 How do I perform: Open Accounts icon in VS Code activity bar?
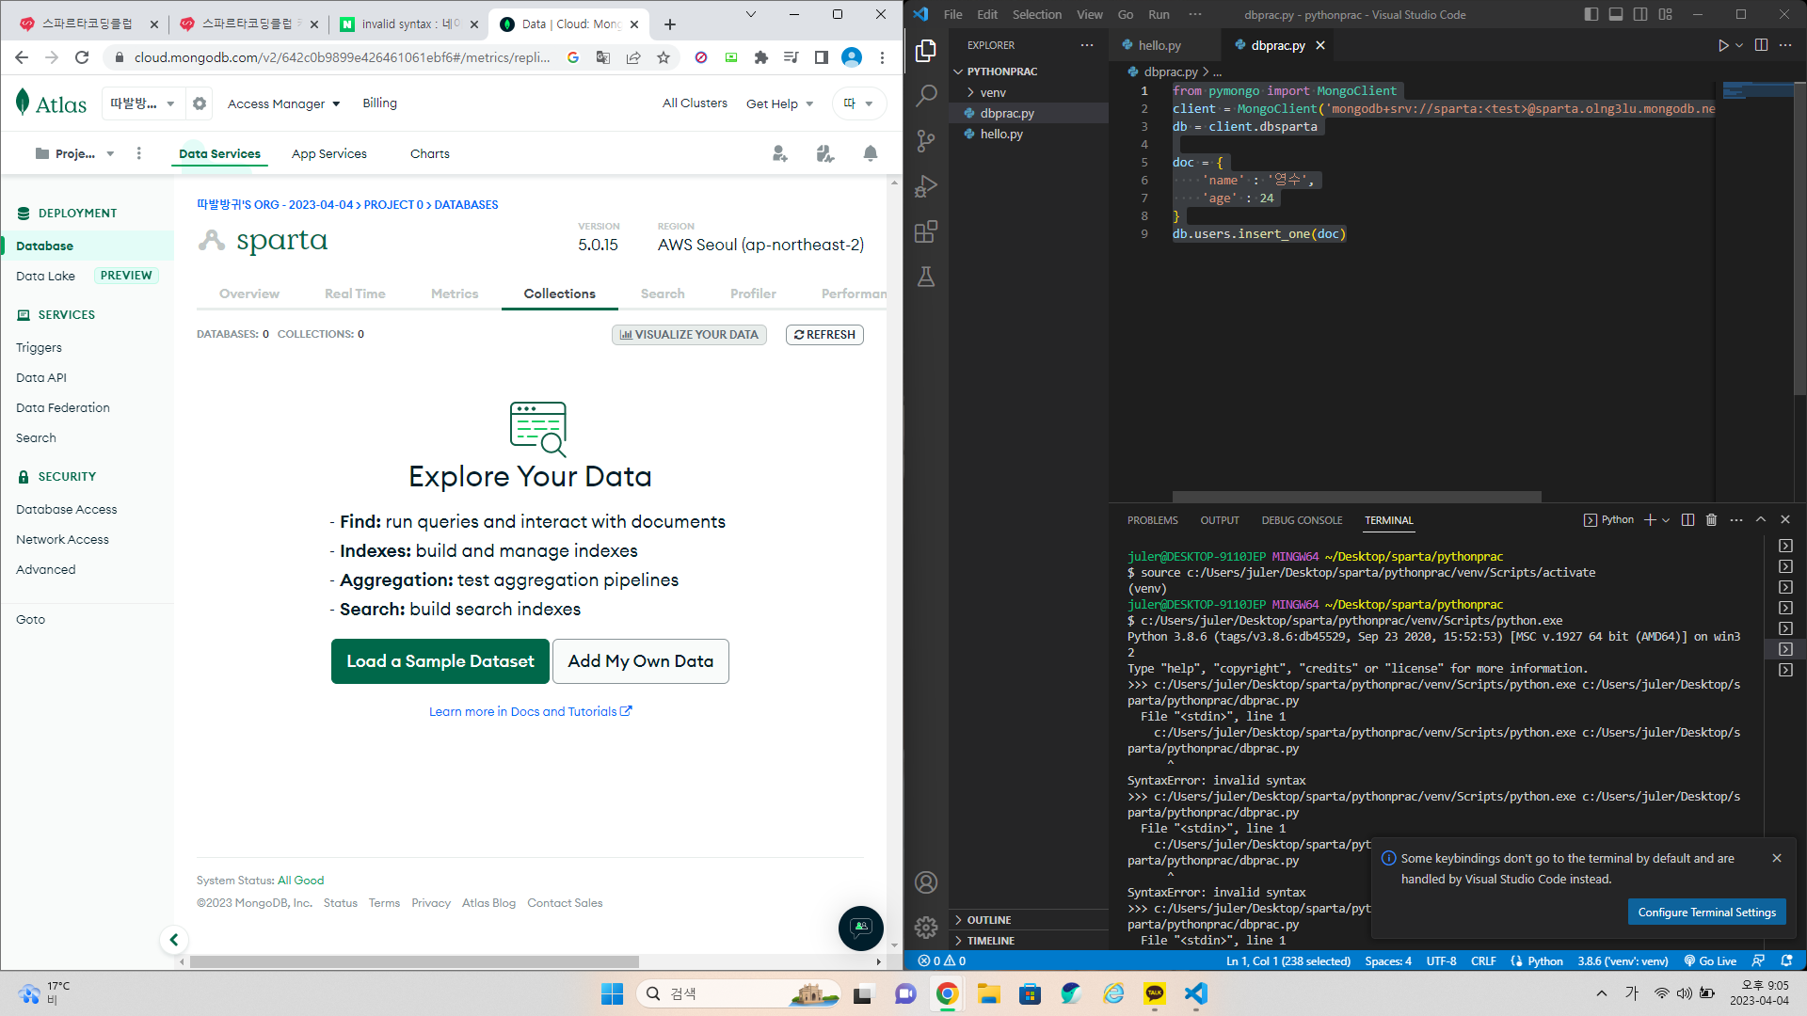pos(926,882)
